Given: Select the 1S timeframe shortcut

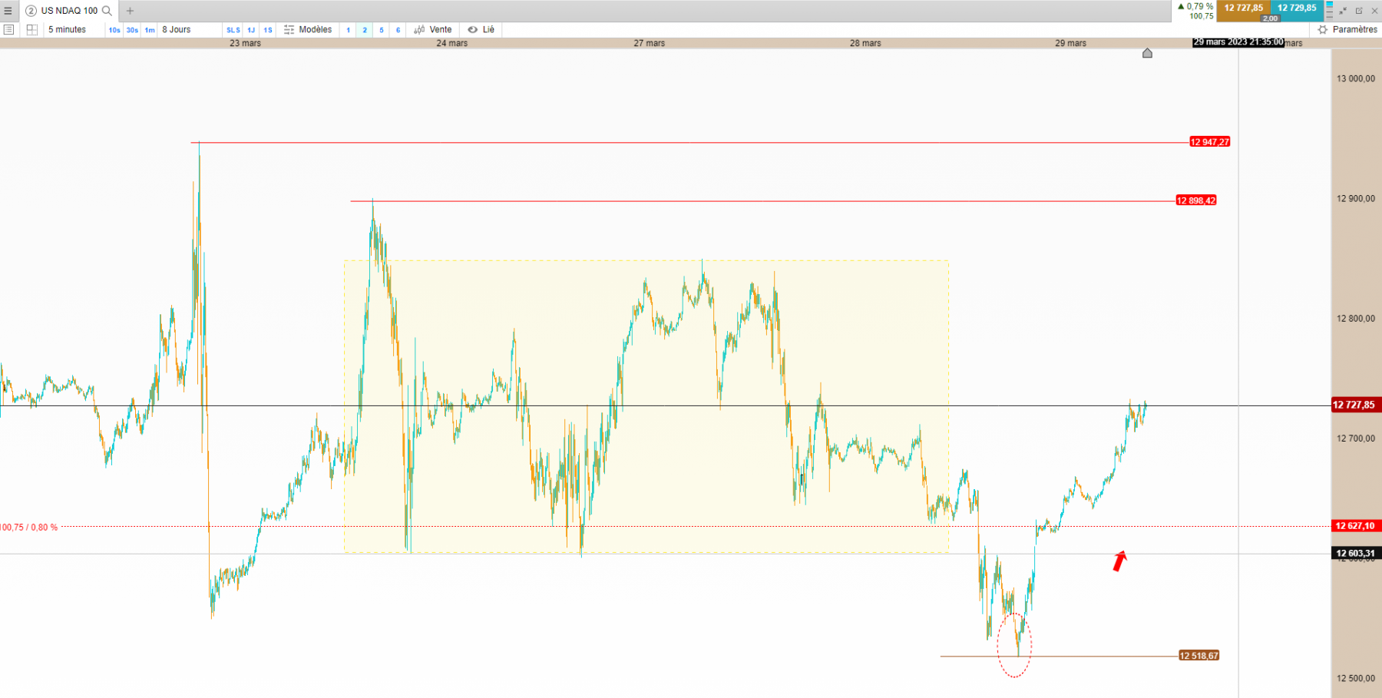Looking at the screenshot, I should pyautogui.click(x=268, y=30).
